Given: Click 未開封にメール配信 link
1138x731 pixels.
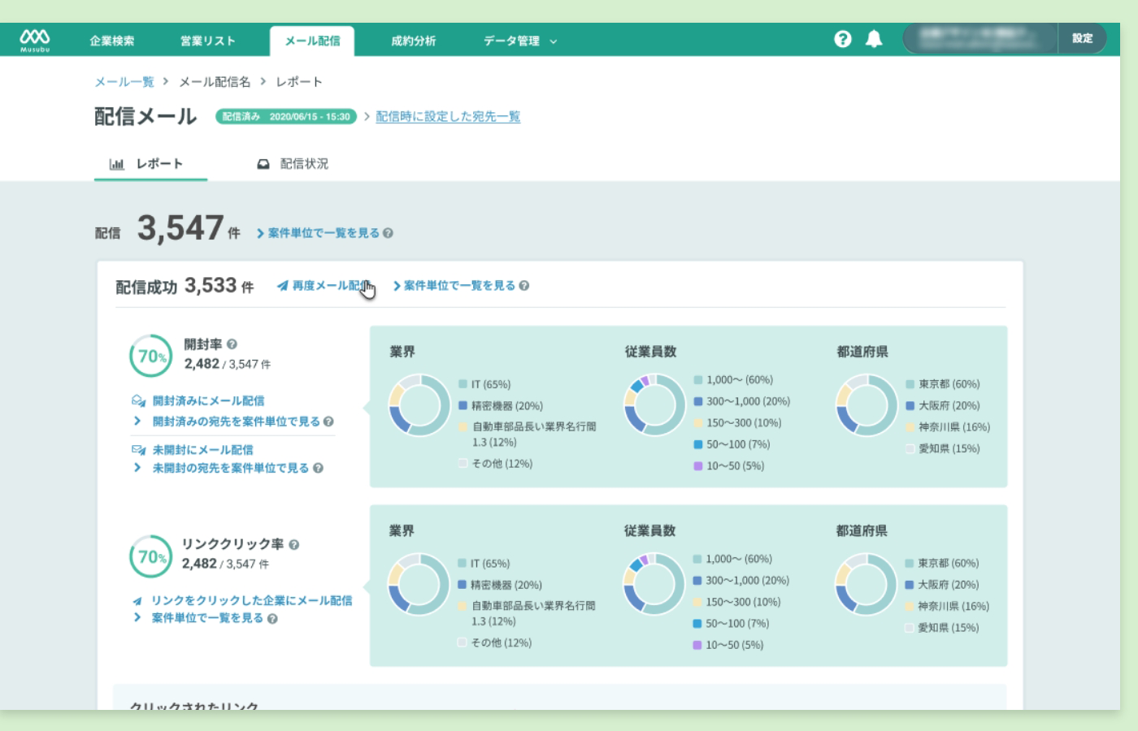Looking at the screenshot, I should (202, 450).
